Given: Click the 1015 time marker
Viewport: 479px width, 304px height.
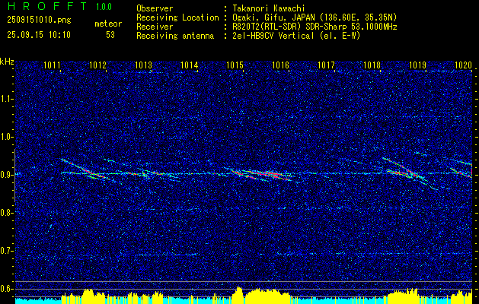Looking at the screenshot, I should pyautogui.click(x=235, y=65).
